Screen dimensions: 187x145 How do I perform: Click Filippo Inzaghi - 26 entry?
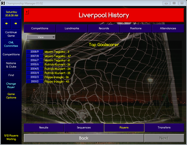click(x=56, y=77)
